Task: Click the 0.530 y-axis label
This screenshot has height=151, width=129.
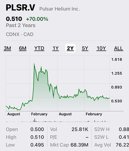Action: [x=117, y=101]
